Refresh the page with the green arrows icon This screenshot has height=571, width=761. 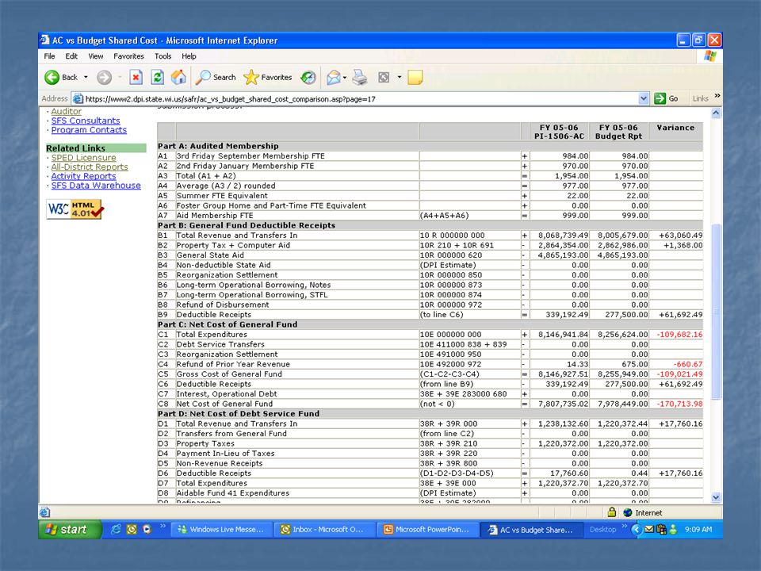point(157,77)
